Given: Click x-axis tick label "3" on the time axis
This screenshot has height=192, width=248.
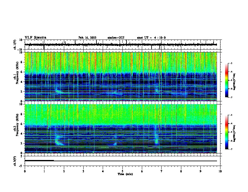Looking at the screenshot, I should click(x=83, y=171).
